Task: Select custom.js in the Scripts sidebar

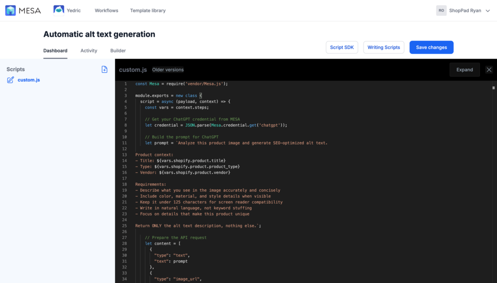Action: [x=29, y=80]
